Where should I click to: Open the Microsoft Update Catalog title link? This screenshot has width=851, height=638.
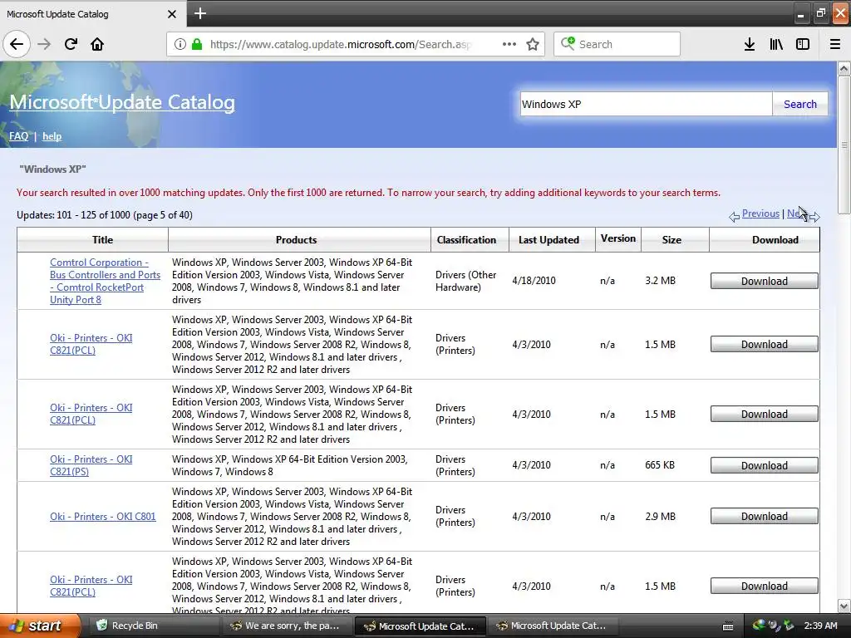coord(122,102)
